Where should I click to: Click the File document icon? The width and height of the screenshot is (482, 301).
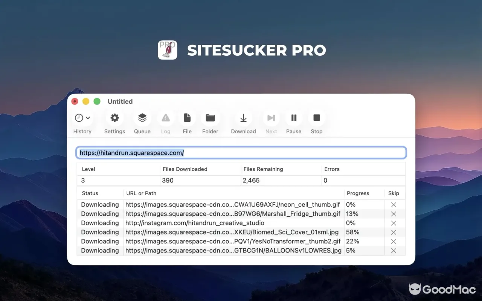tap(187, 118)
